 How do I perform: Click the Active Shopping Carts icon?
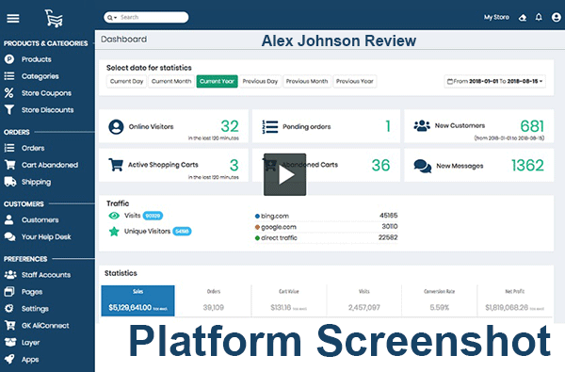click(x=116, y=165)
